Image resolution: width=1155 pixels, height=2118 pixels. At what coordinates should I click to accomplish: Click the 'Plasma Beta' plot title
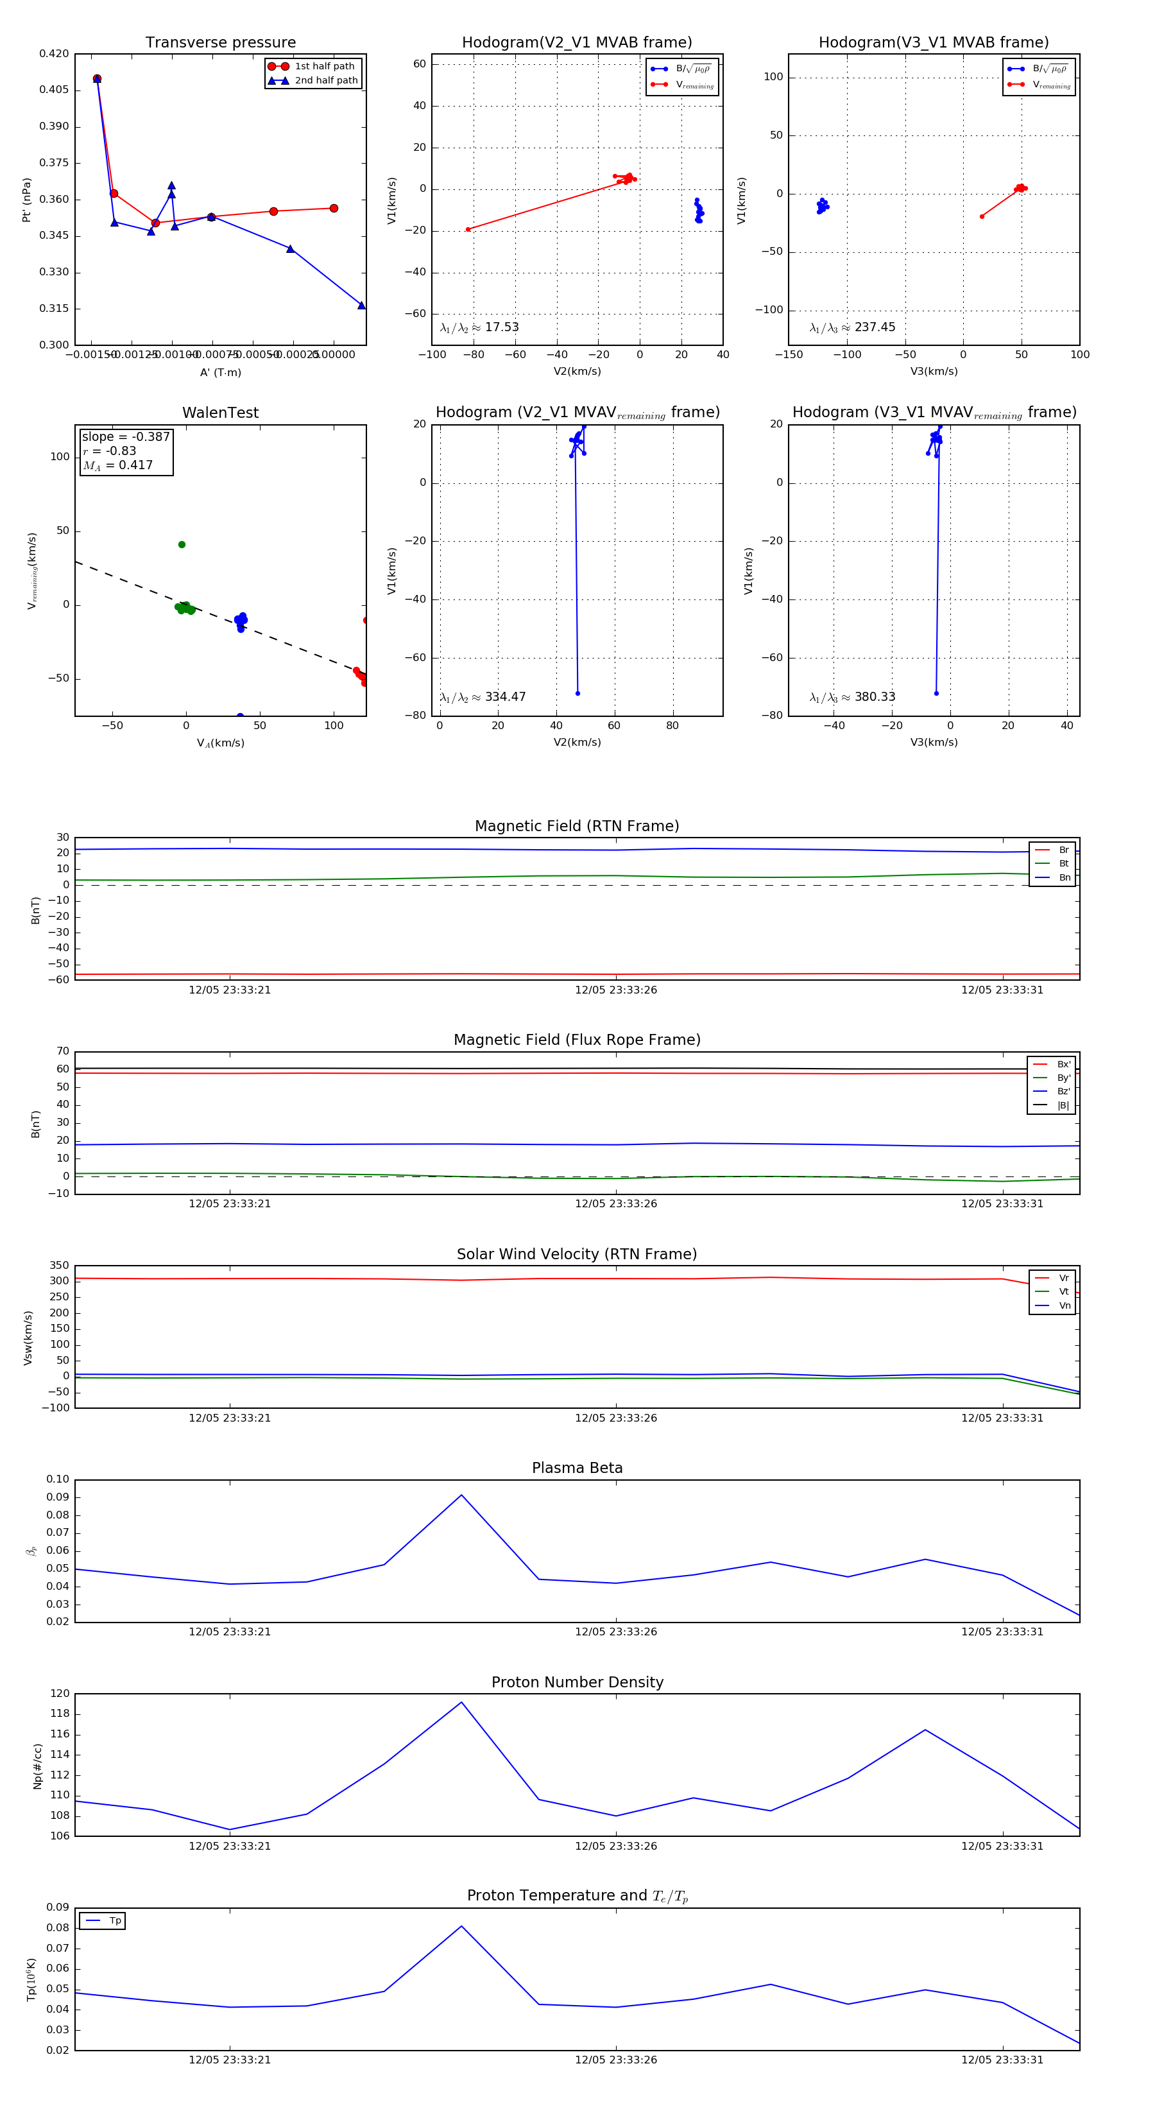577,1468
